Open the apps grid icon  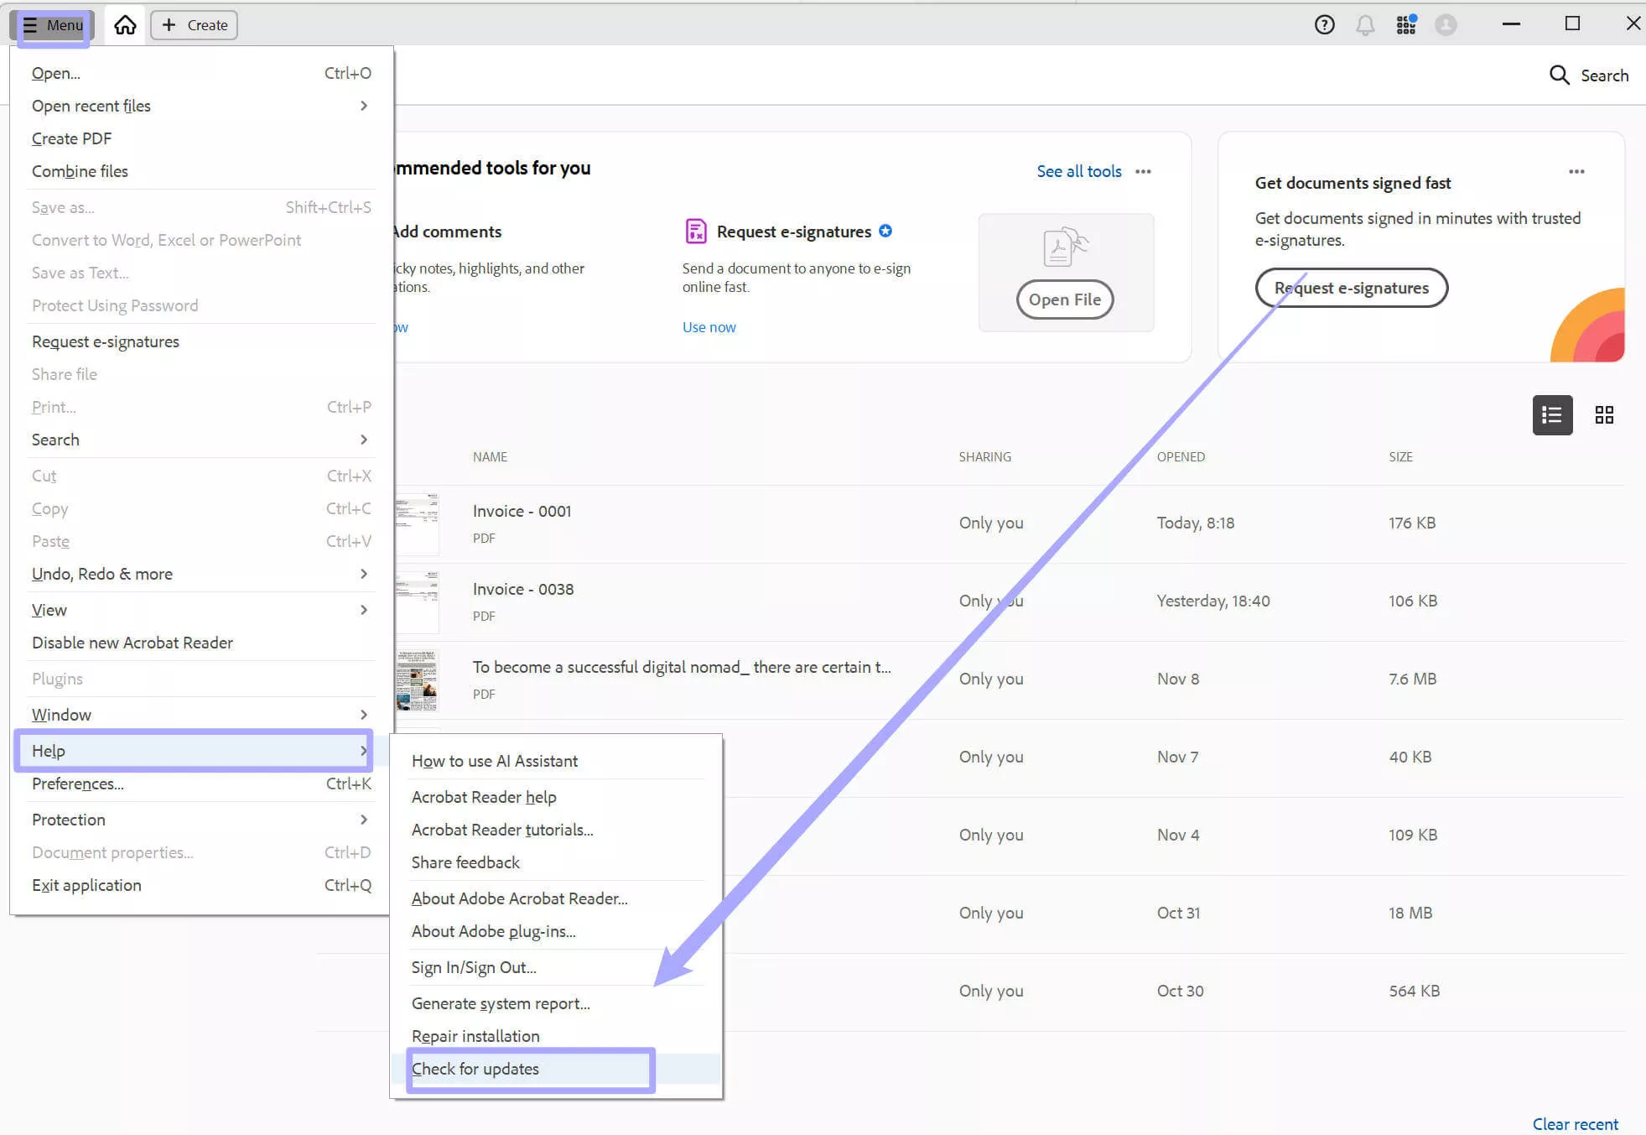1406,25
